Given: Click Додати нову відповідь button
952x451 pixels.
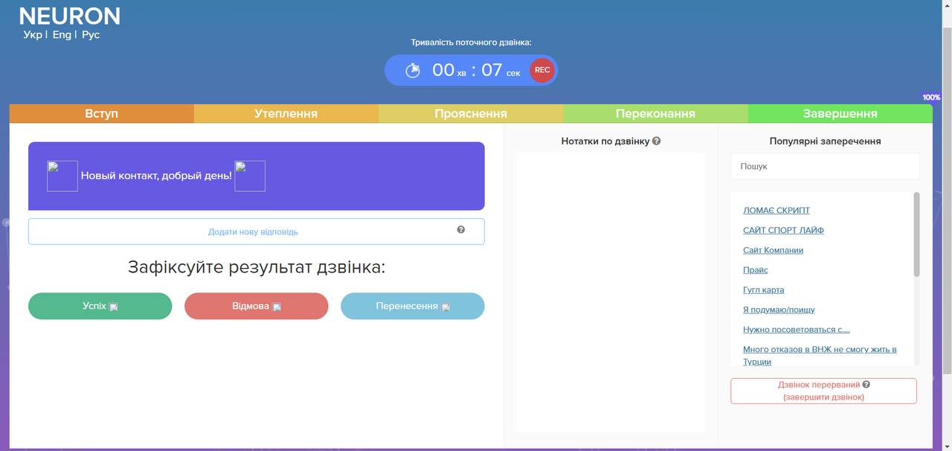Looking at the screenshot, I should tap(257, 231).
